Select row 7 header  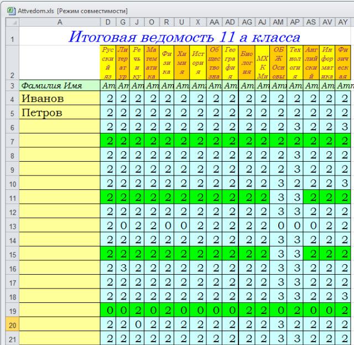[12, 141]
